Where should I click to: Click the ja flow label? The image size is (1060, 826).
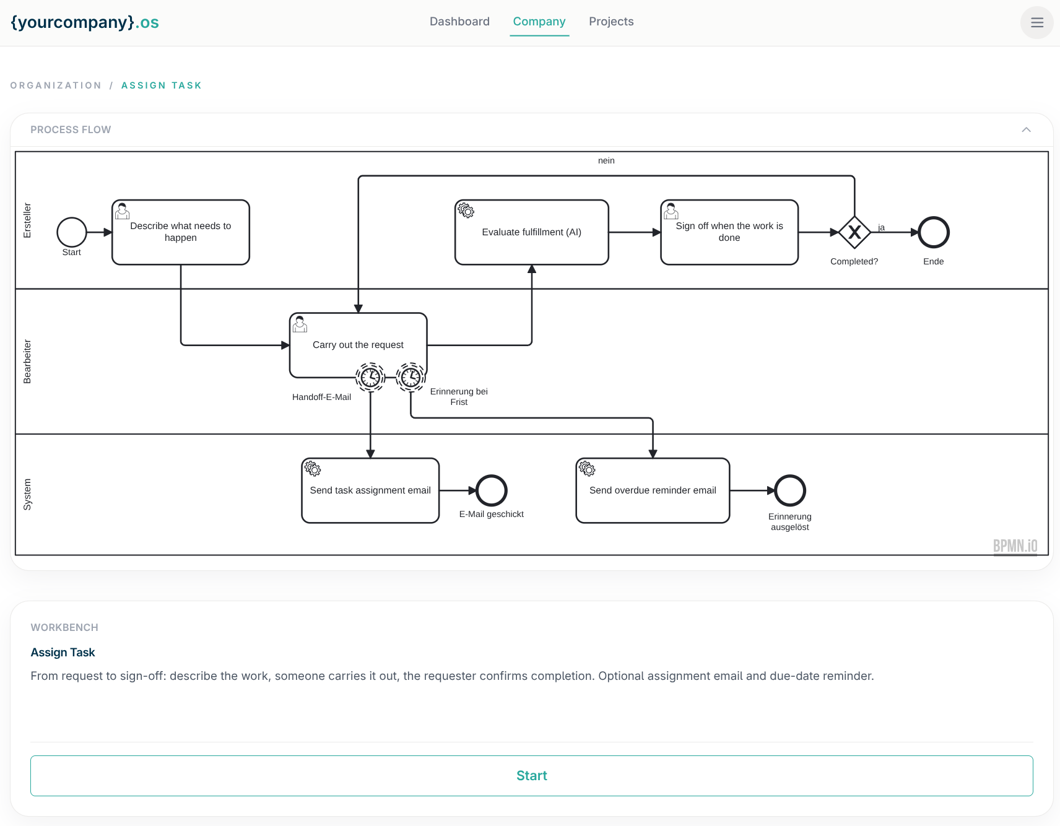coord(881,227)
